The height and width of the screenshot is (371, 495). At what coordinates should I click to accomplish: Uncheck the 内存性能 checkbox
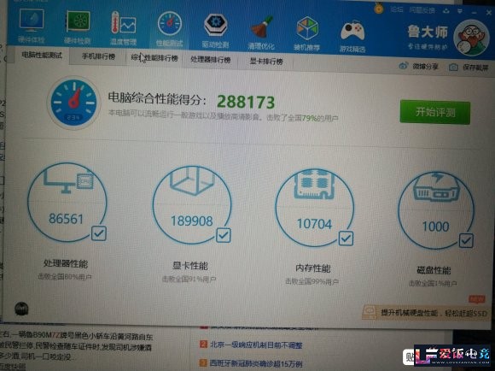coord(346,238)
